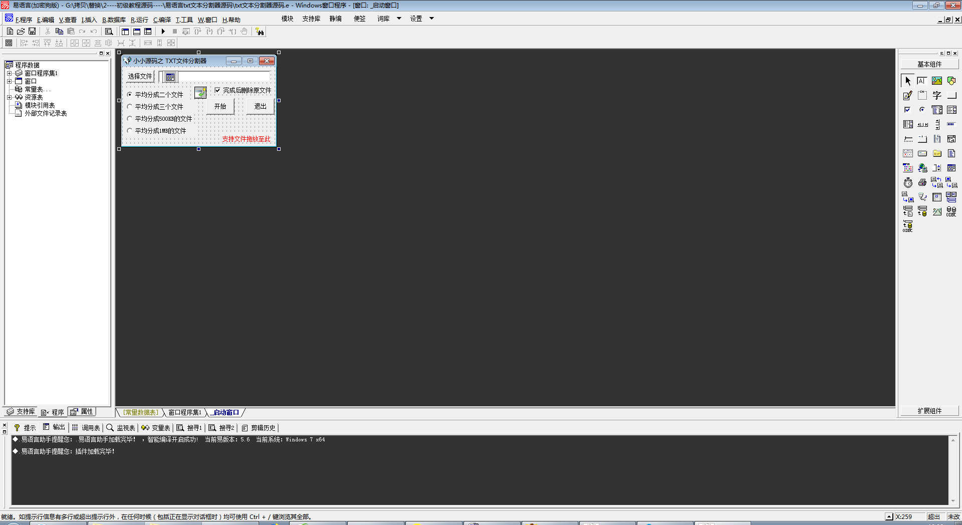Click the New file toolbar icon
Image resolution: width=962 pixels, height=525 pixels.
(x=10, y=31)
